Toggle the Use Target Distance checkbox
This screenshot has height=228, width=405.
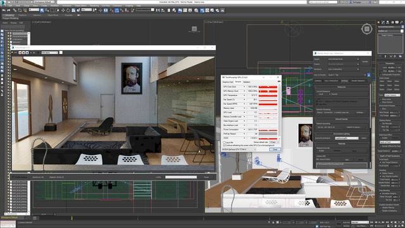tap(380, 162)
